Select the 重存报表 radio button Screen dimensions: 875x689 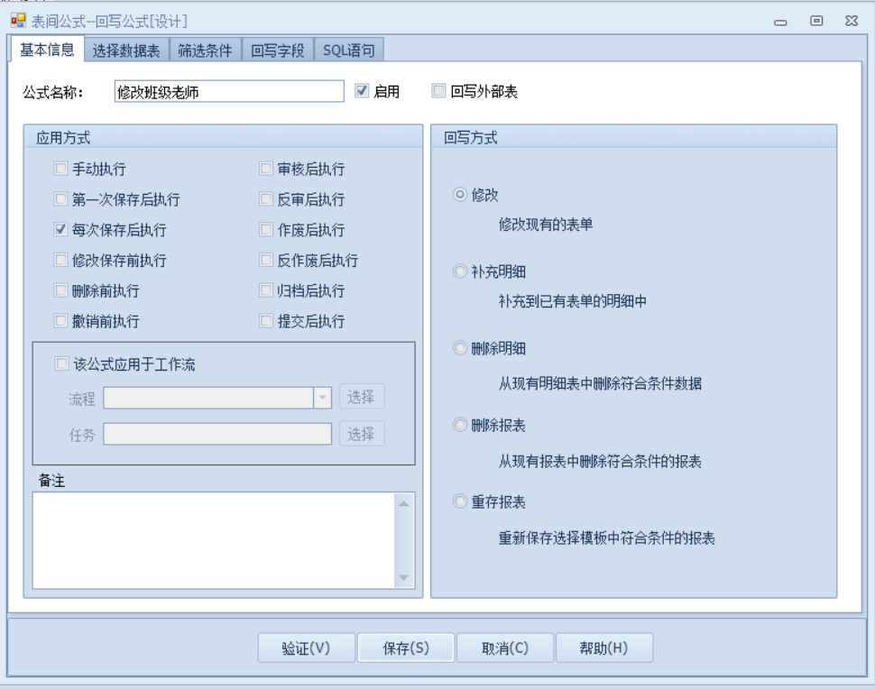460,502
